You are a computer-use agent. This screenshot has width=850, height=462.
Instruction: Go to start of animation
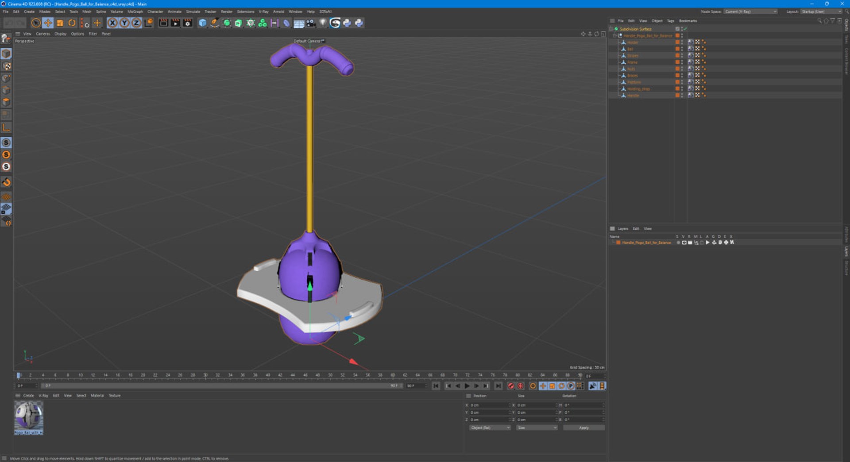[x=436, y=386]
